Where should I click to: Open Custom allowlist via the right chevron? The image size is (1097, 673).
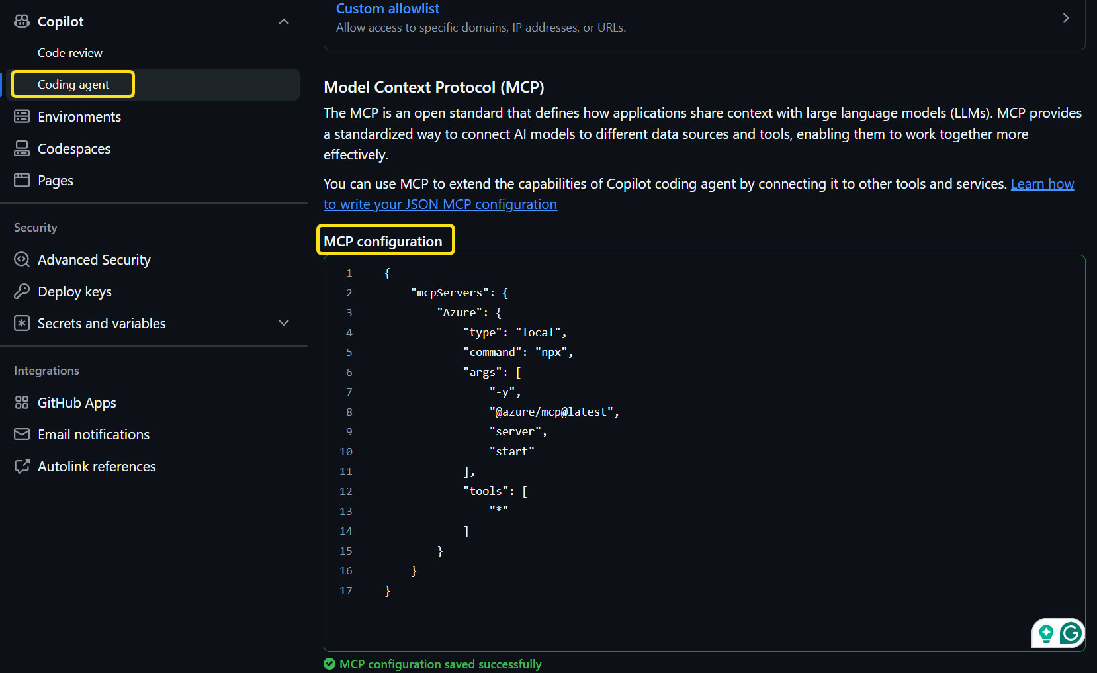pos(1066,18)
